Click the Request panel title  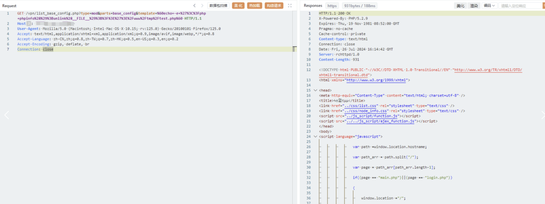coord(9,6)
